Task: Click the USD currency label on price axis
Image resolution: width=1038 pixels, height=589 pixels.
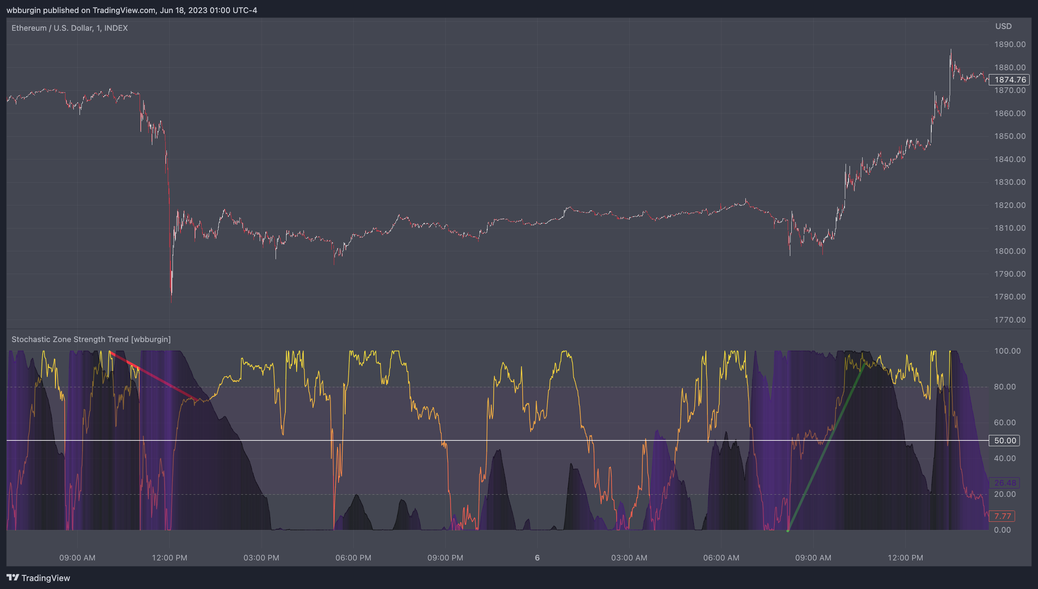Action: (1003, 26)
